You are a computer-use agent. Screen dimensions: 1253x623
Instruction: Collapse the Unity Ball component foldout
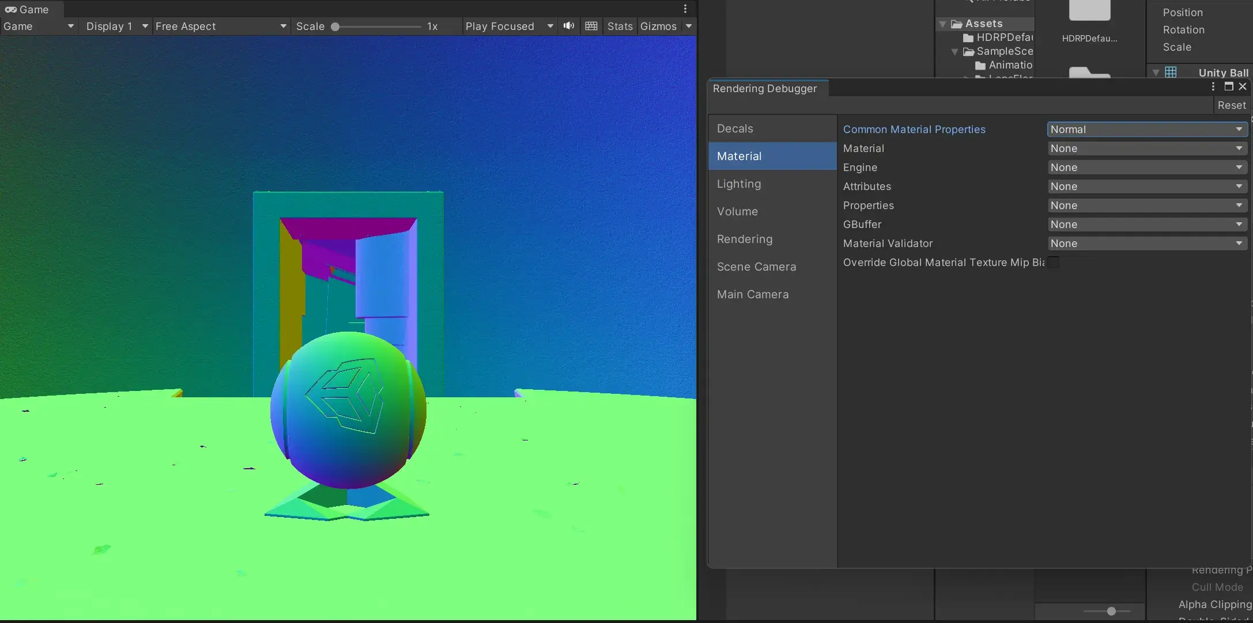tap(1156, 73)
